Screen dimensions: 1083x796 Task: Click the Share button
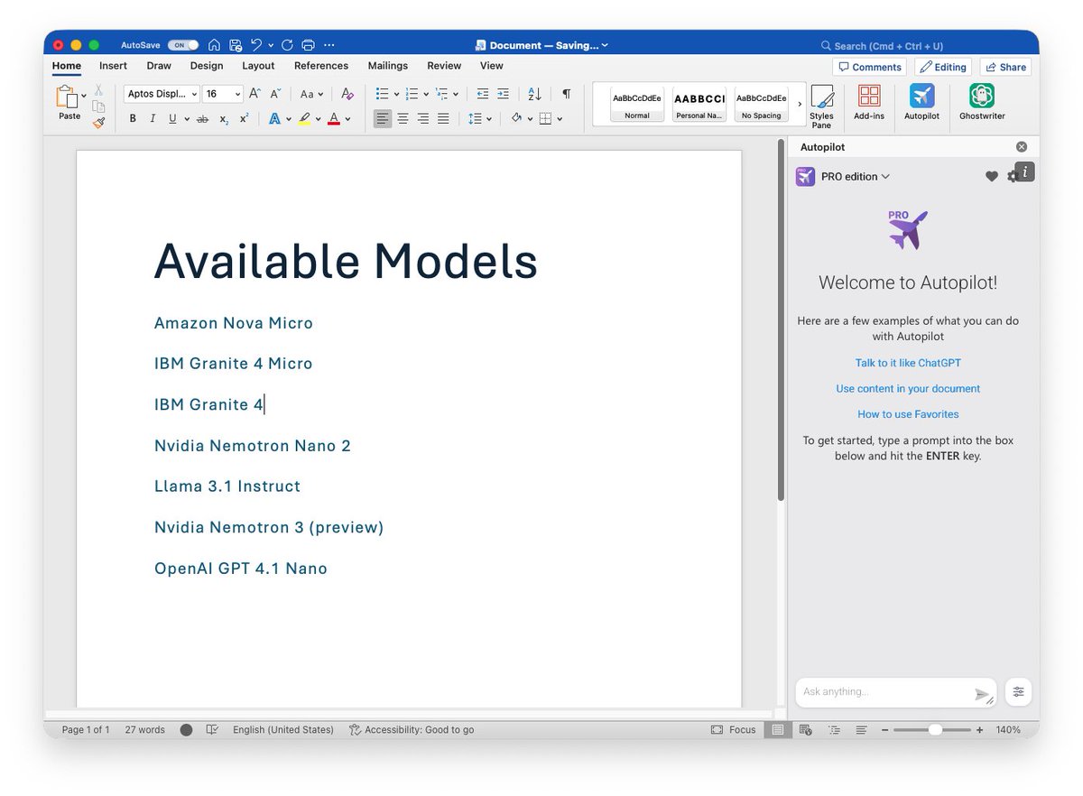click(x=1005, y=67)
